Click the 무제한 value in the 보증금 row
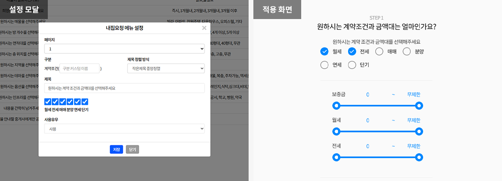The image size is (502, 181). tap(414, 94)
